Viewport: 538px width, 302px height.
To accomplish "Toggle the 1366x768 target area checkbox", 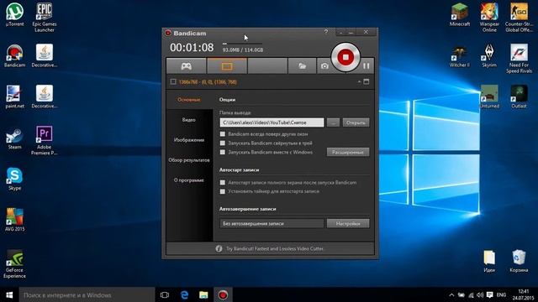I will click(x=173, y=82).
